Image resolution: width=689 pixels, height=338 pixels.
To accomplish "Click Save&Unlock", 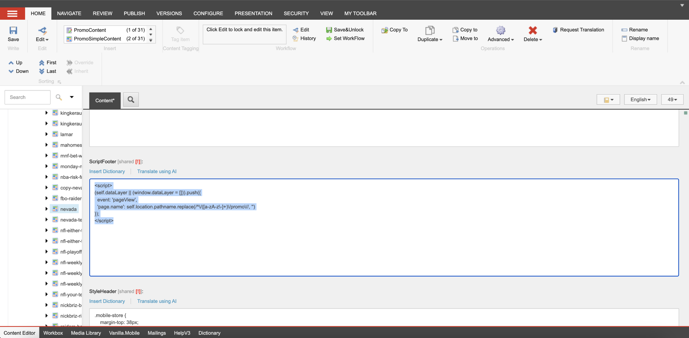I will (344, 30).
